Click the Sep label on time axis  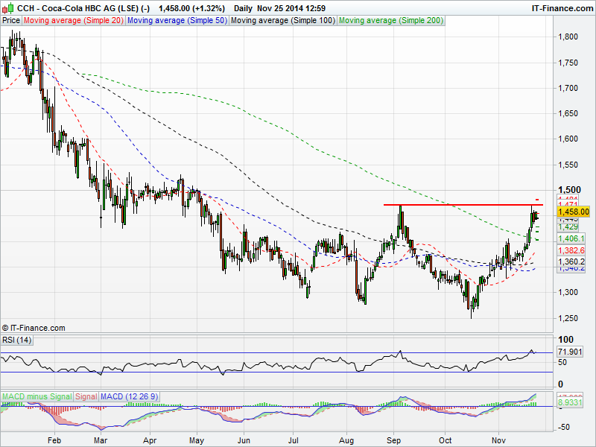point(398,441)
